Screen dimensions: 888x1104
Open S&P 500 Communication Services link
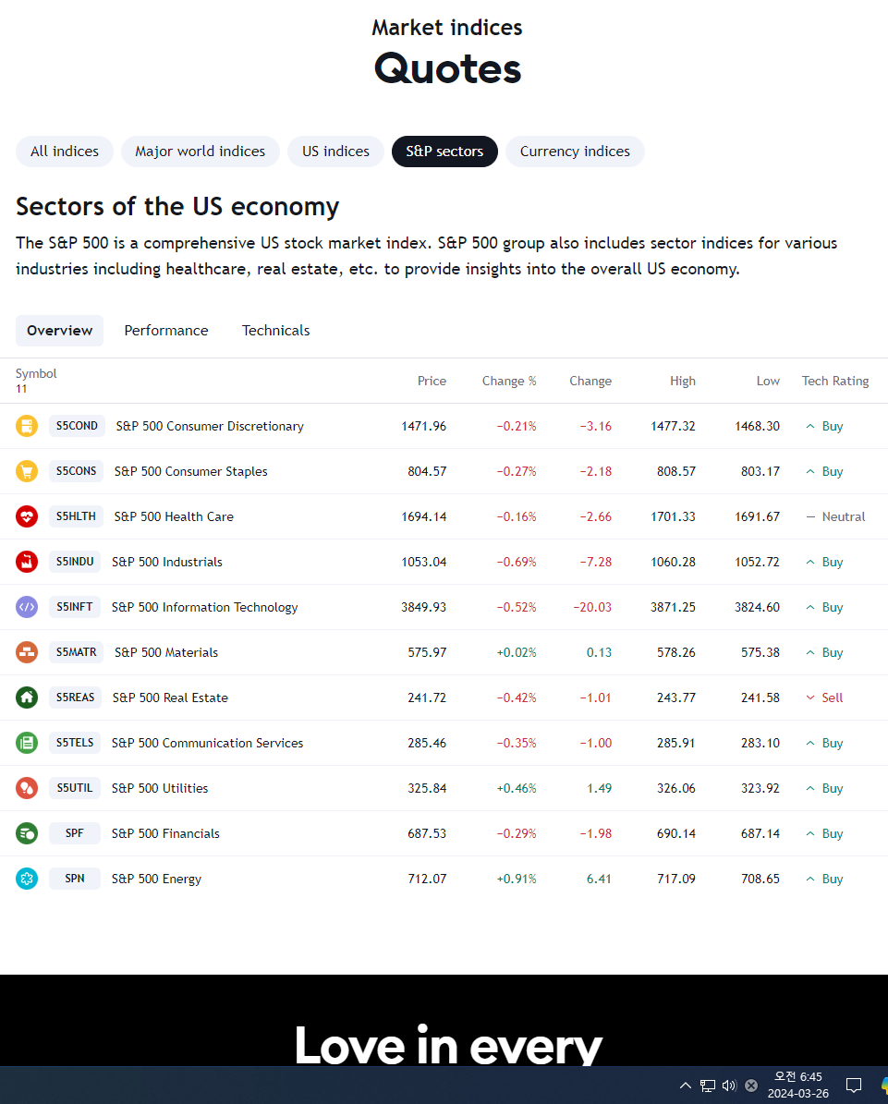point(207,743)
